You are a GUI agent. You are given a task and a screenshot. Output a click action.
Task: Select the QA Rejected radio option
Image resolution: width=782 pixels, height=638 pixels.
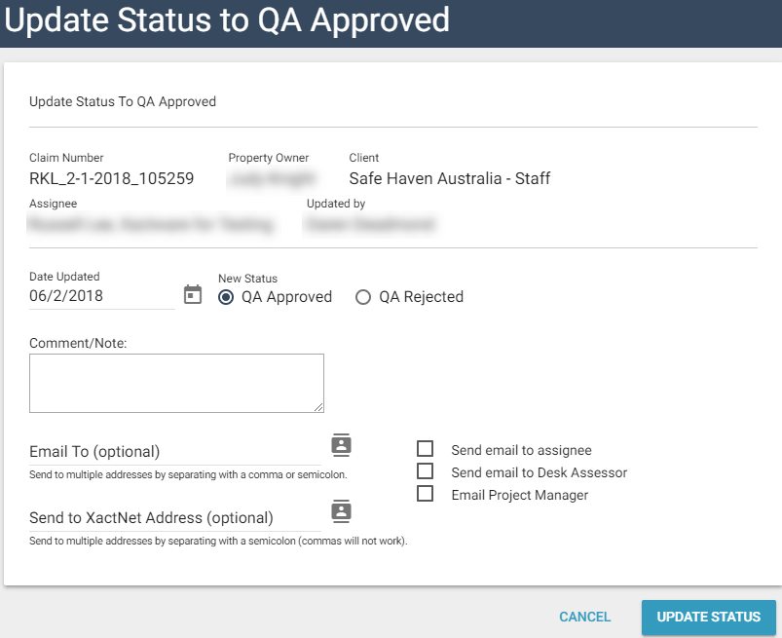click(x=363, y=297)
